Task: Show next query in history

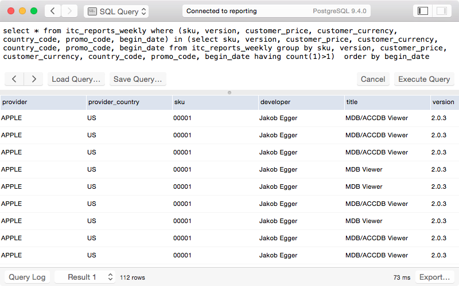Action: (x=34, y=79)
